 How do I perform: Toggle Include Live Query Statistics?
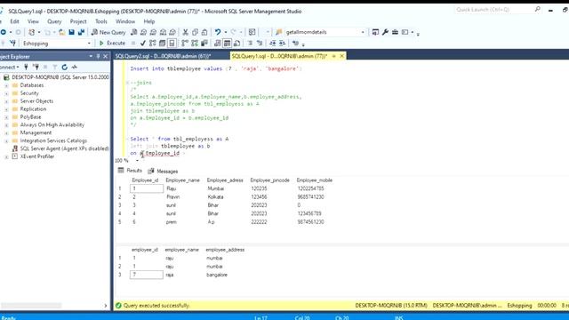(195, 44)
